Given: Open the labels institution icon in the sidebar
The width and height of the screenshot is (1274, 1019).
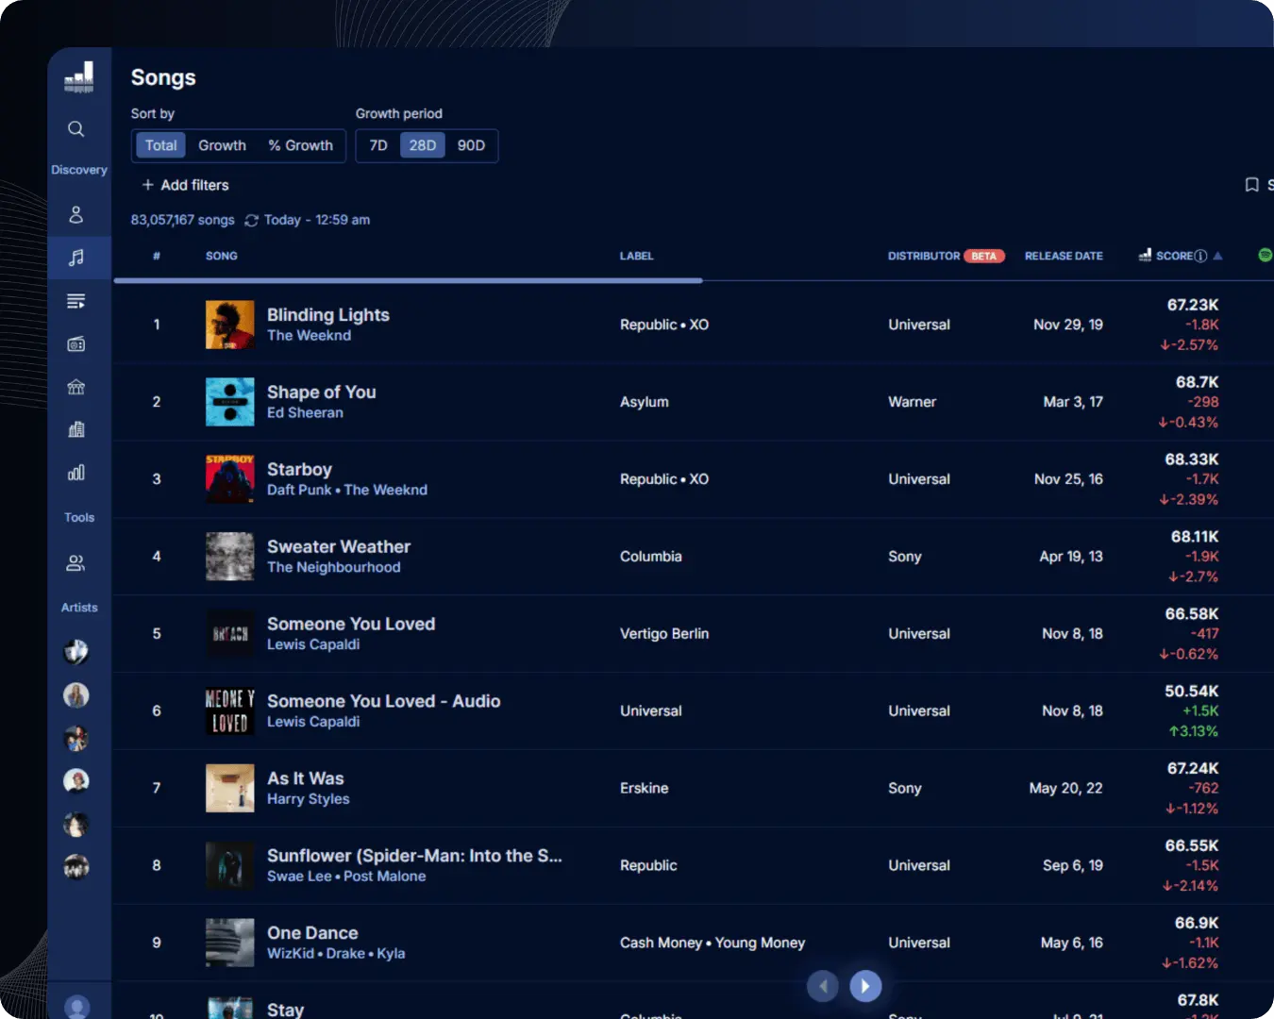Looking at the screenshot, I should point(75,386).
